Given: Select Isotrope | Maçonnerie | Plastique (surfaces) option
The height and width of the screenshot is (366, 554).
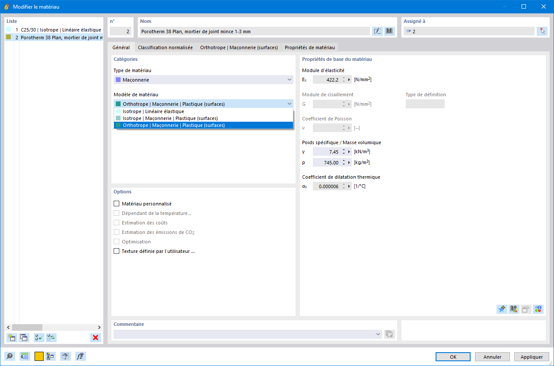Looking at the screenshot, I should (x=204, y=118).
